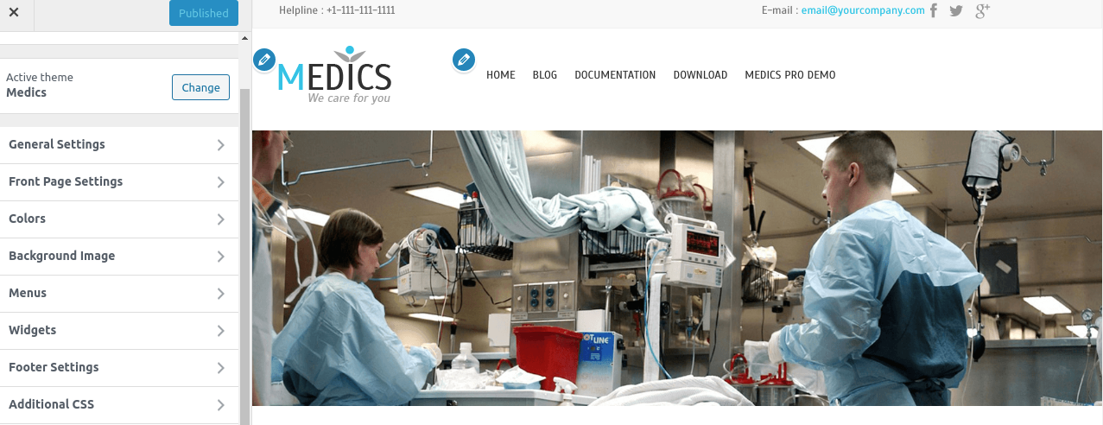Open the Colors section chevron
The image size is (1103, 425).
[x=221, y=219]
